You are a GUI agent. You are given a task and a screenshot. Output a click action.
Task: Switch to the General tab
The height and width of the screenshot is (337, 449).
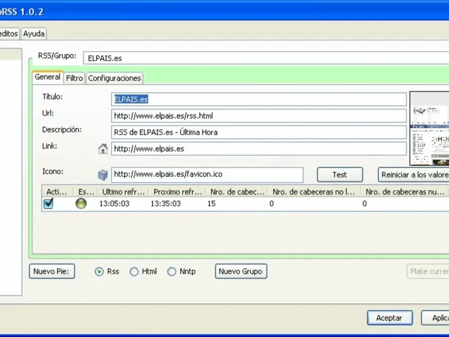point(48,77)
